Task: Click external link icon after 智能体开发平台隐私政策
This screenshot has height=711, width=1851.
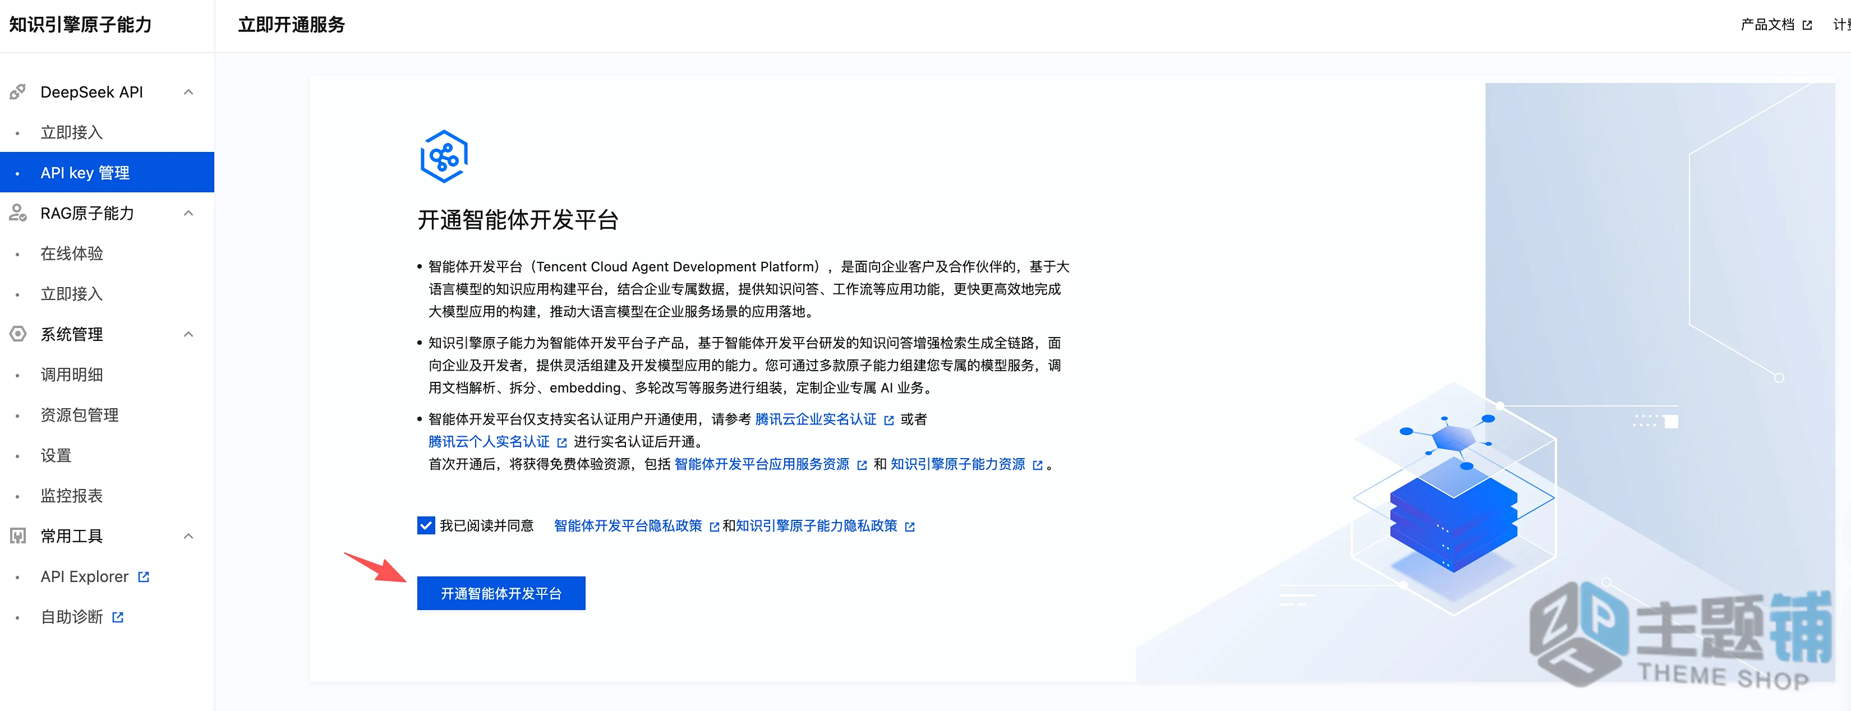Action: [714, 527]
